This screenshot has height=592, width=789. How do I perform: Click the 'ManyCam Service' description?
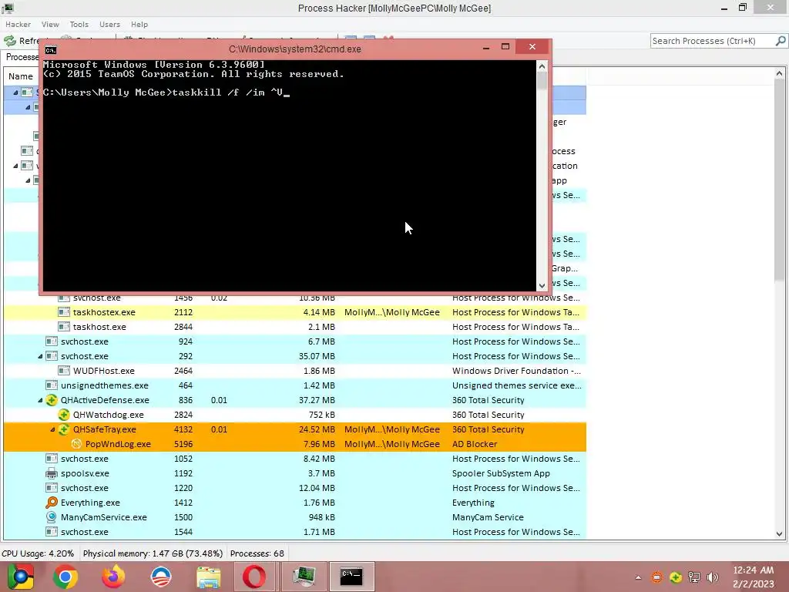point(488,517)
